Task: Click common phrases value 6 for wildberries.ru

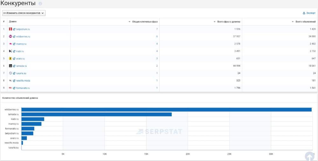Action: click(157, 36)
